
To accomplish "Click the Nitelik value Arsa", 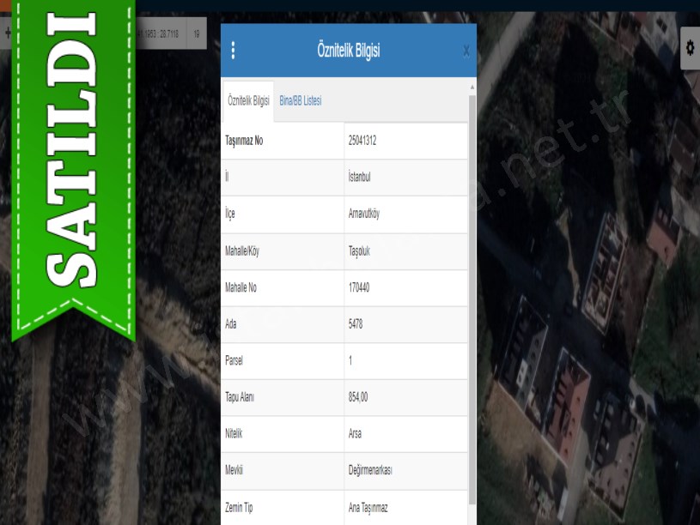I will coord(355,434).
